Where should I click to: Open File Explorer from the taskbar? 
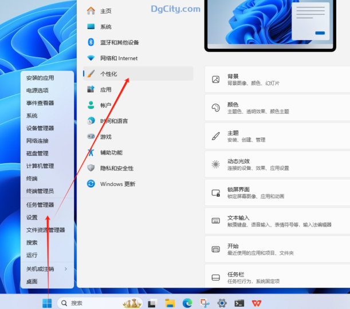coord(170,303)
